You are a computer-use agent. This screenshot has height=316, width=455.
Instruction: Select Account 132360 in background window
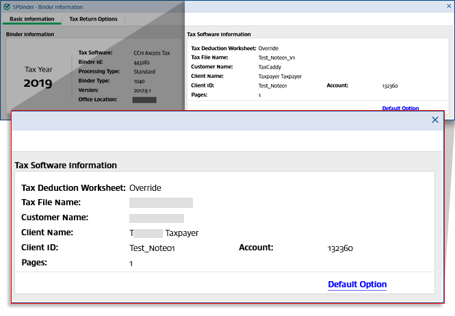coord(390,86)
